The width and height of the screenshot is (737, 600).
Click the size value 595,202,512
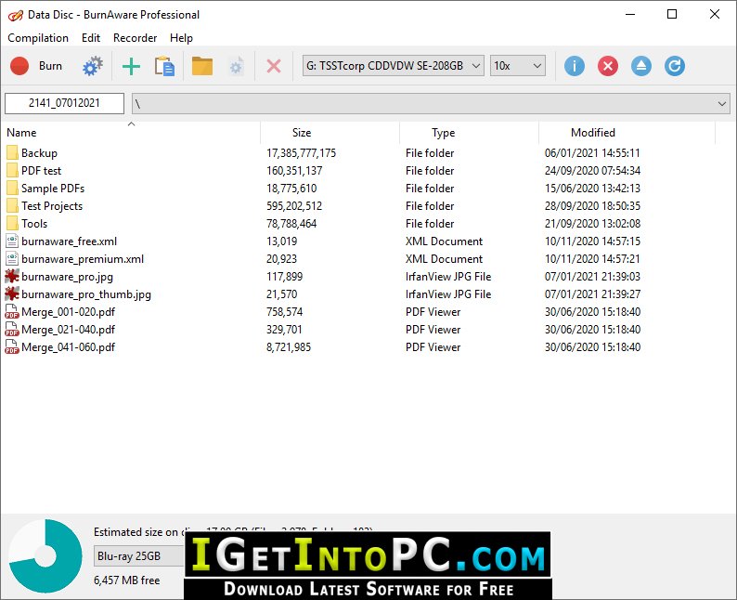tap(294, 206)
